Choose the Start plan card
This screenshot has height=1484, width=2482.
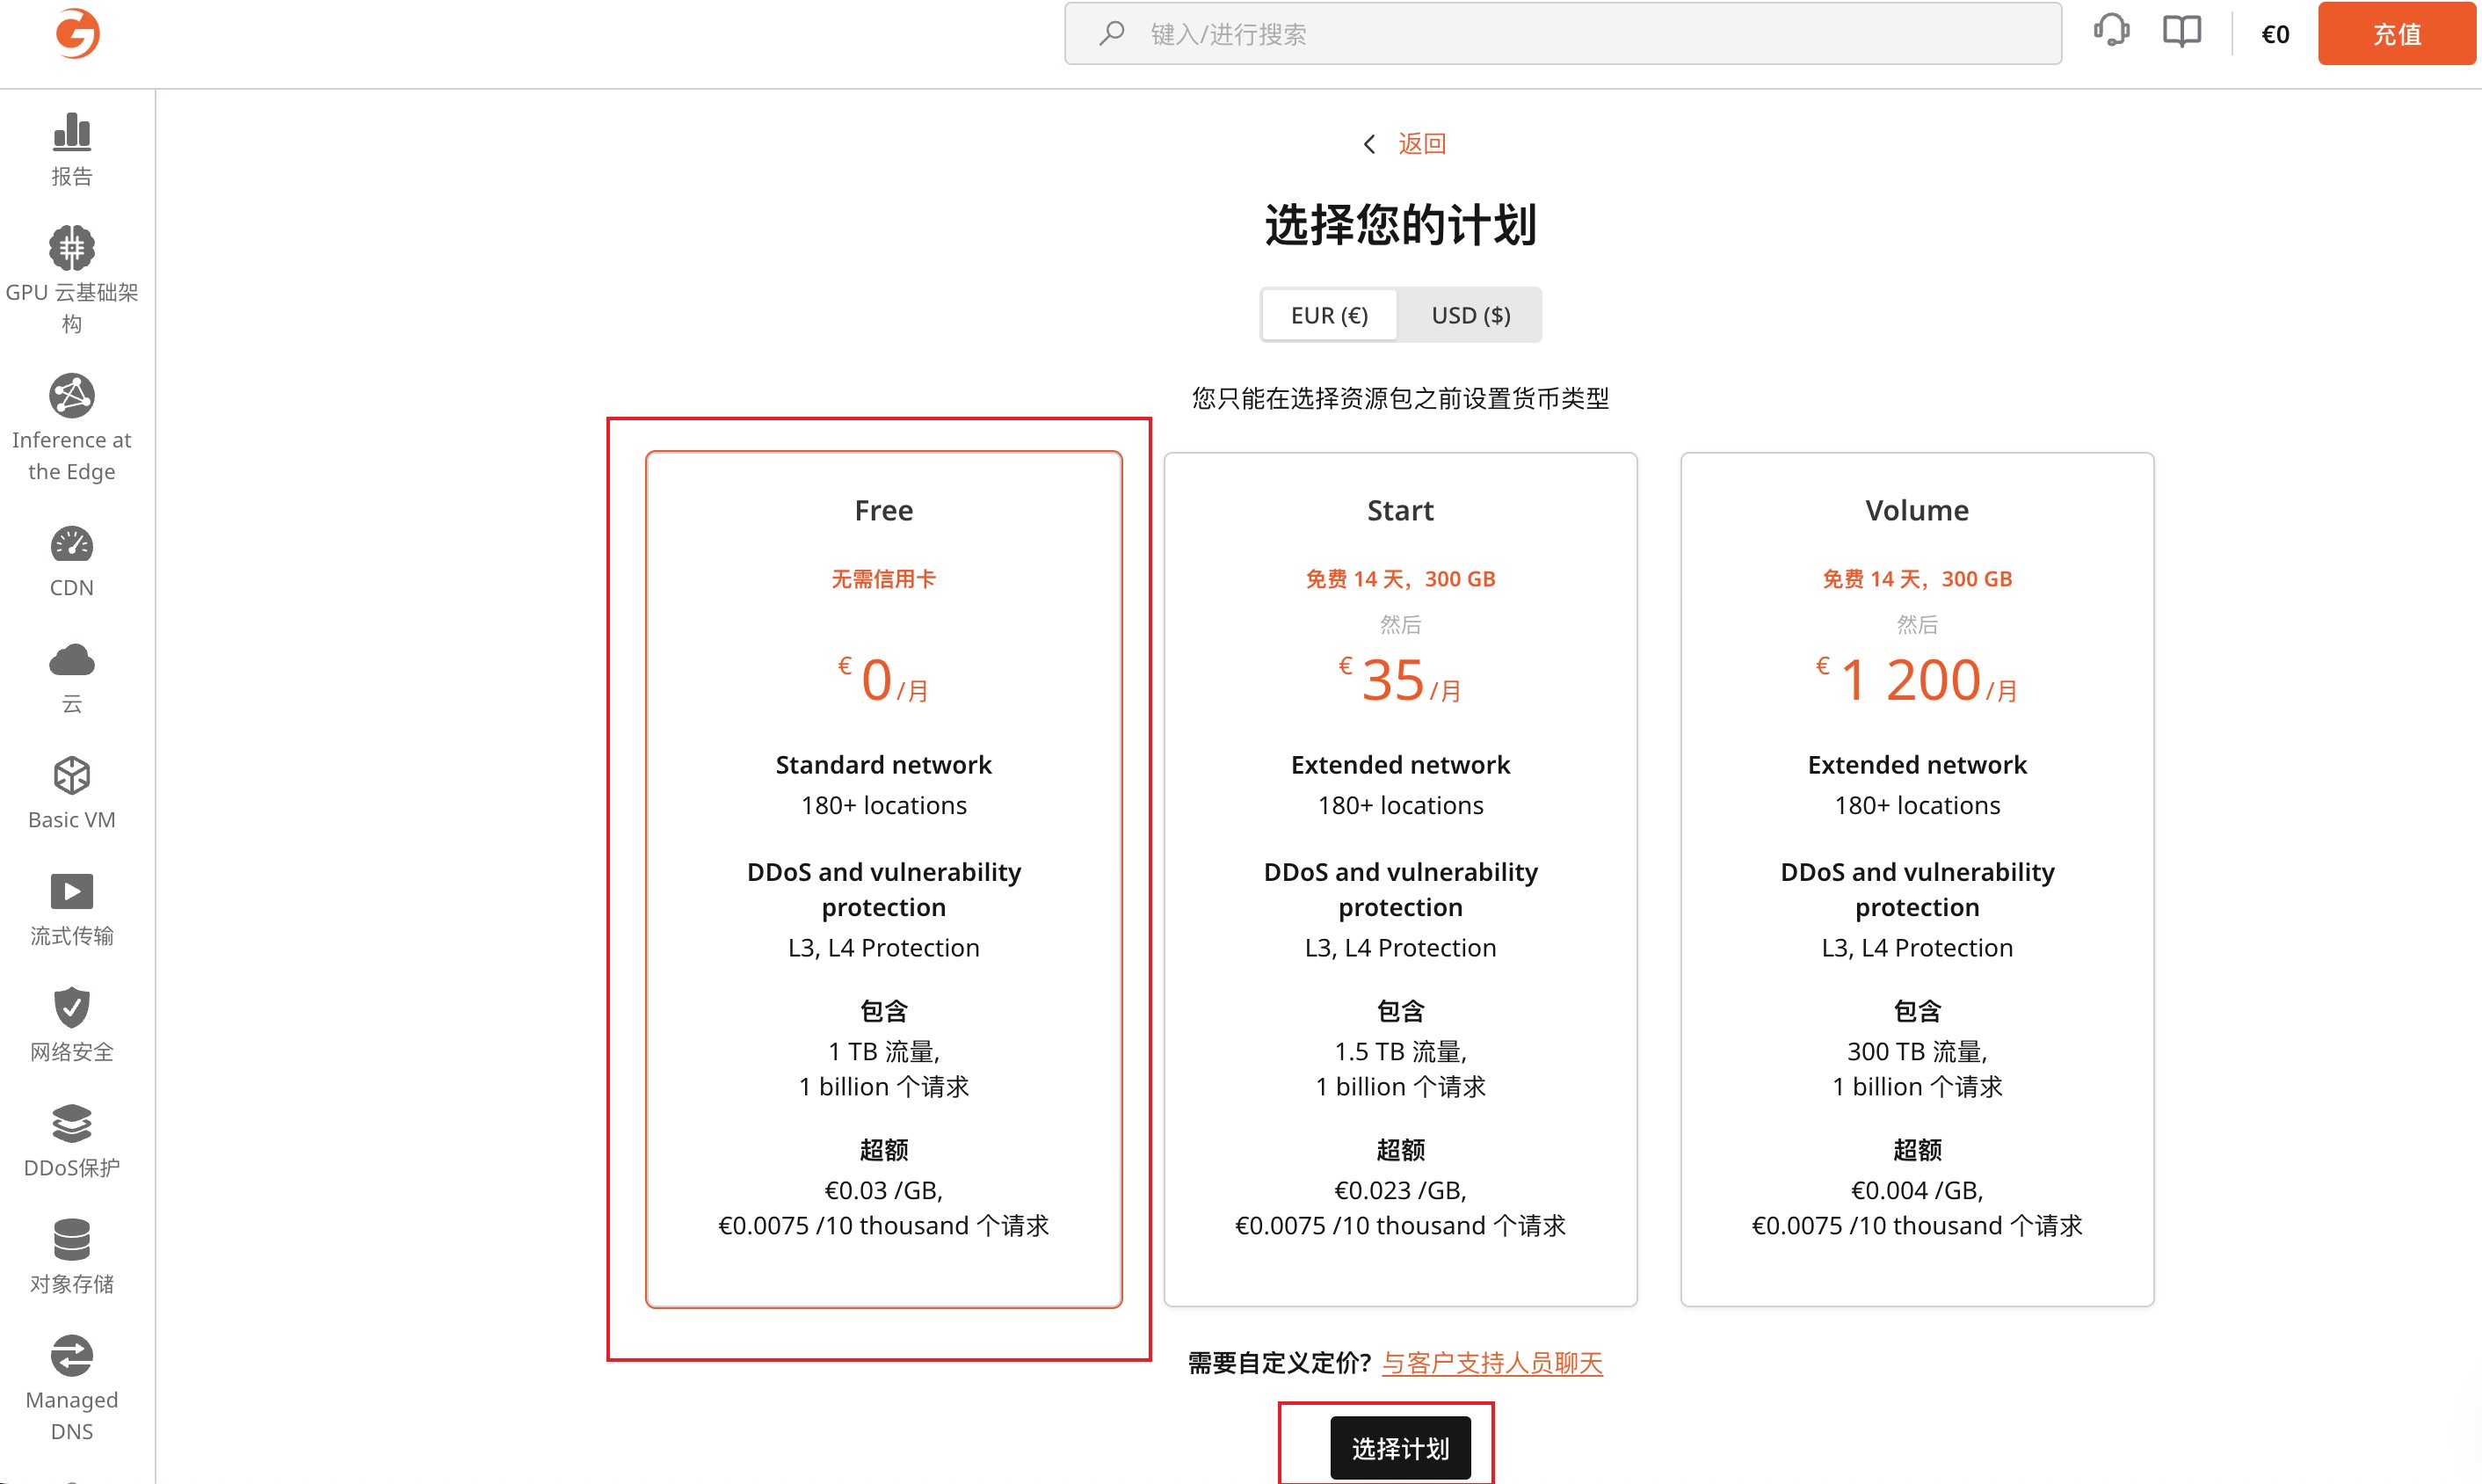[x=1399, y=878]
